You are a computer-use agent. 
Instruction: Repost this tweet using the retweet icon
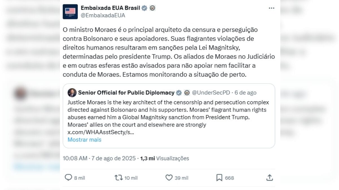coord(118,178)
